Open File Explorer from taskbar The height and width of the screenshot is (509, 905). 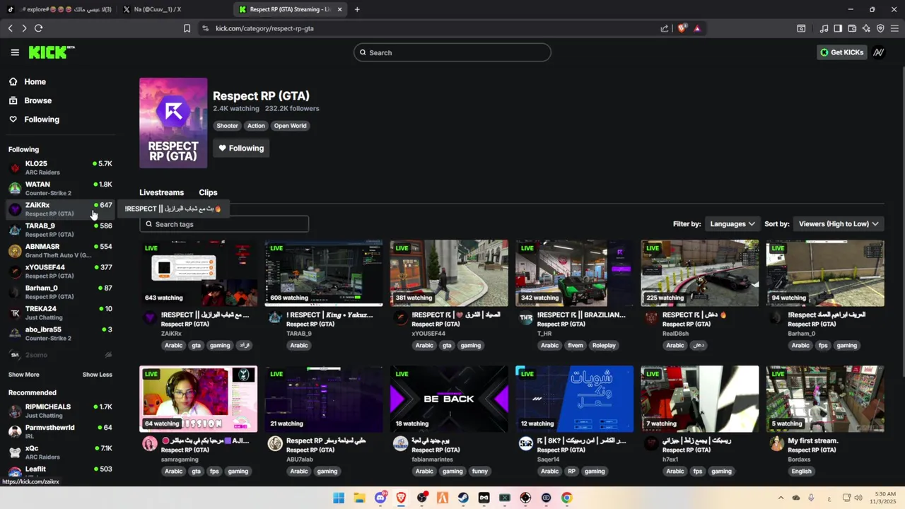coord(359,498)
